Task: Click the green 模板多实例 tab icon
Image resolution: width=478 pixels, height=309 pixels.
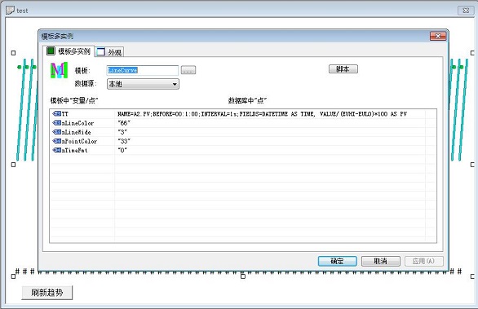Action: (x=51, y=51)
